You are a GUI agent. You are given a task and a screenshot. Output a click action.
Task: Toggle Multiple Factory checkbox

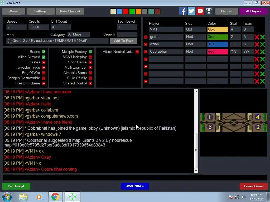90,52
